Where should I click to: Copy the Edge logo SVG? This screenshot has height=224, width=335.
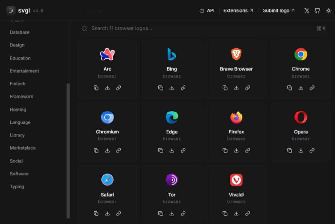161,150
